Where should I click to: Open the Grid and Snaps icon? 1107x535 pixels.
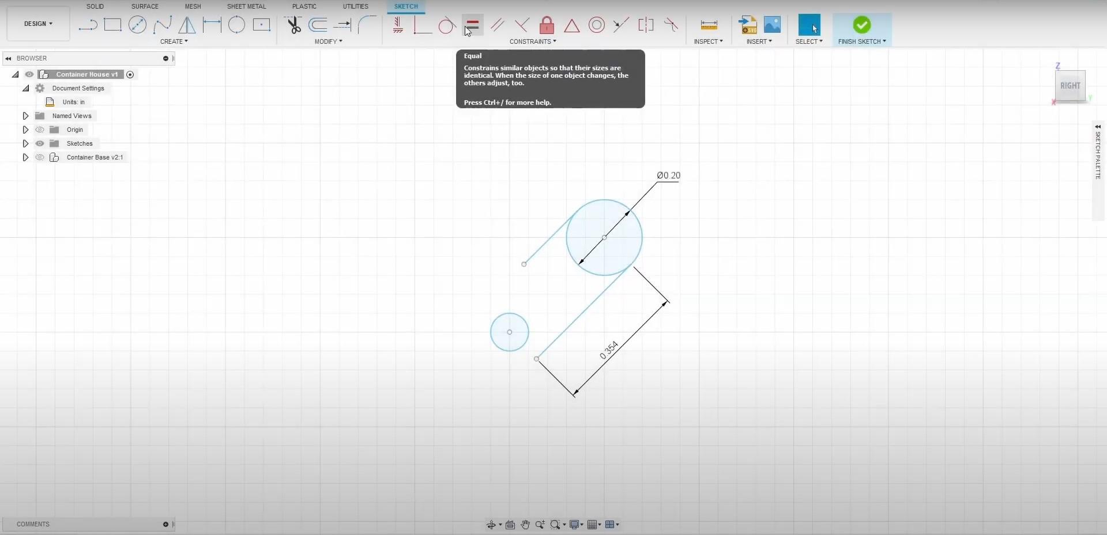click(592, 525)
